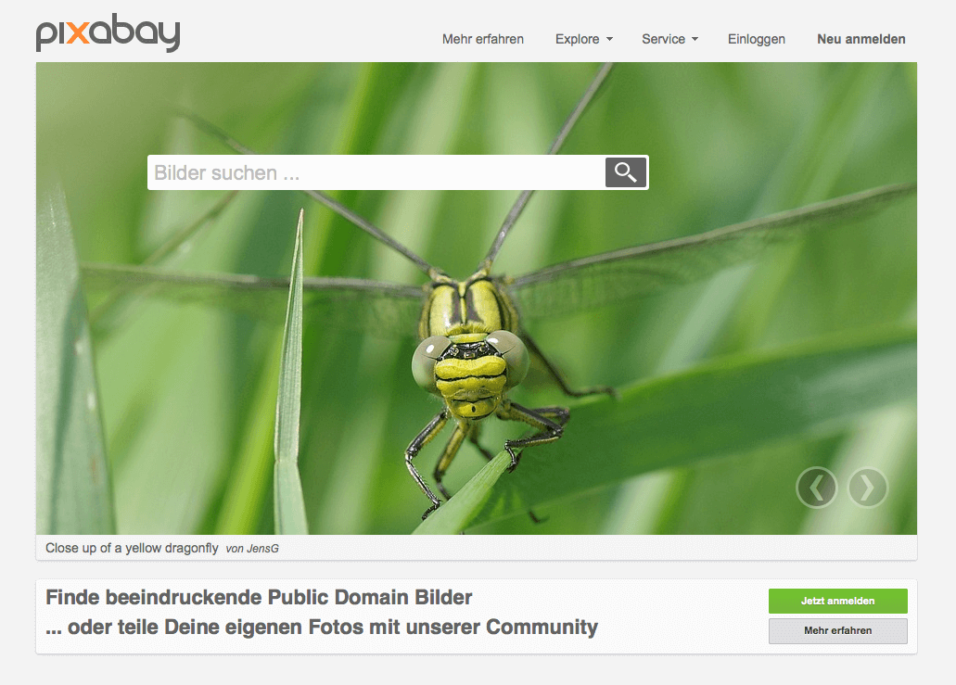Advance to the next slideshow photo
The image size is (956, 685).
(867, 488)
